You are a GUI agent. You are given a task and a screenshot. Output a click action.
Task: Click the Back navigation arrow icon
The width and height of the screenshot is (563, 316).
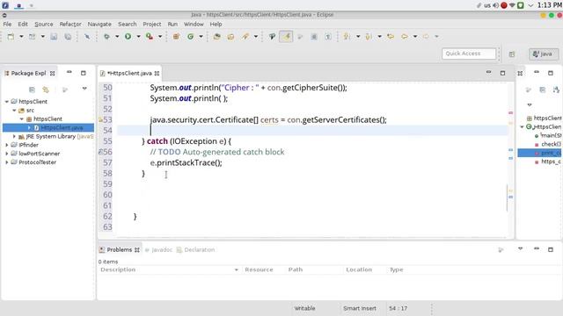click(x=405, y=37)
